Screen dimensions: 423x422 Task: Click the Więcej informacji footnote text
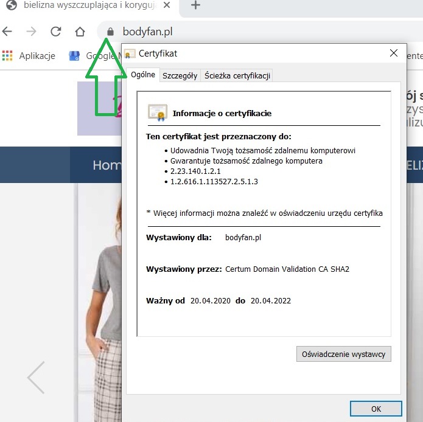264,213
